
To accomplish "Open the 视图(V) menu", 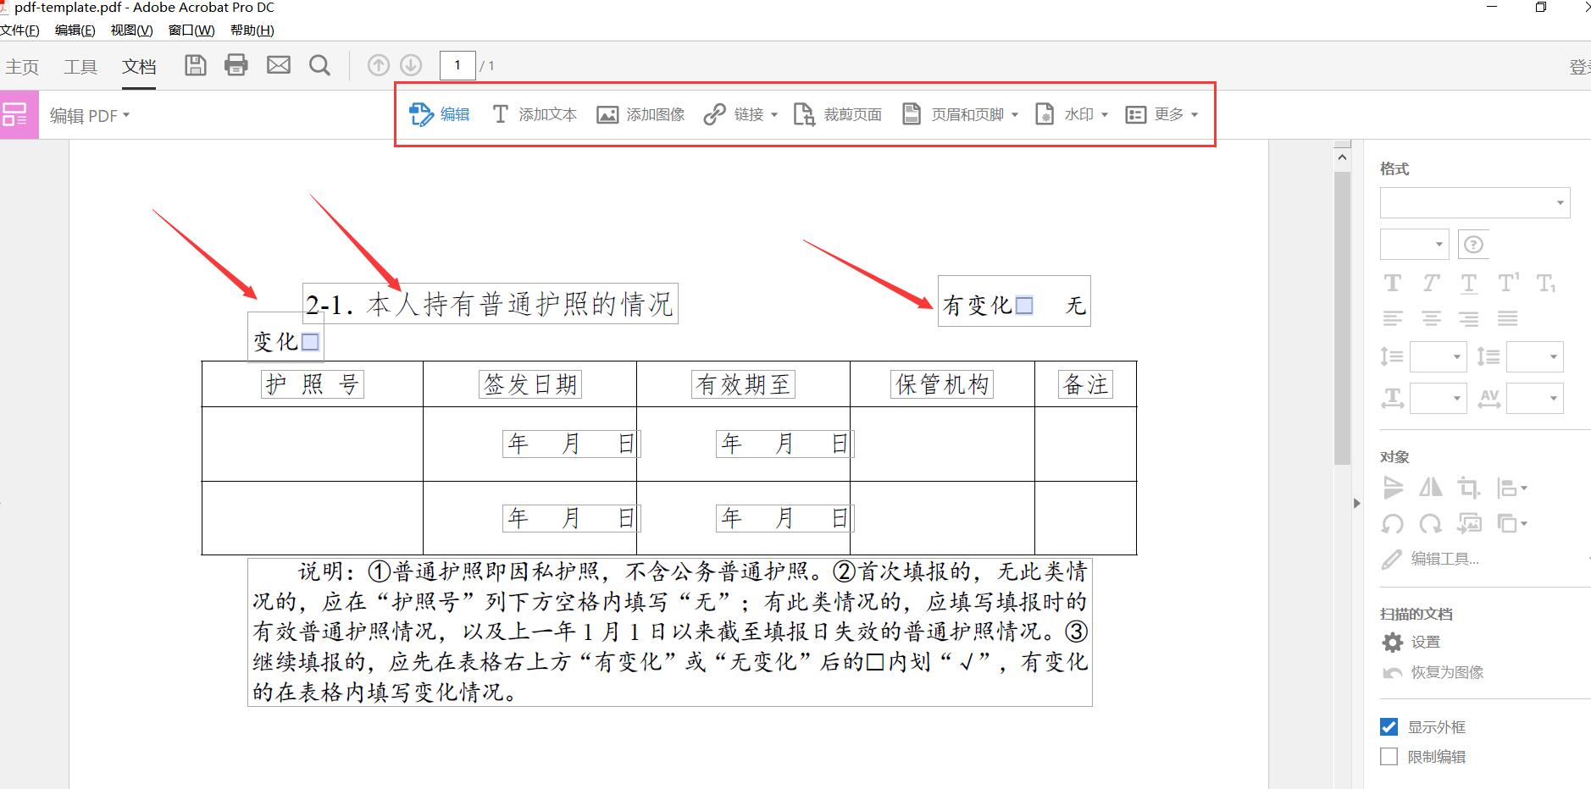I will [x=130, y=30].
